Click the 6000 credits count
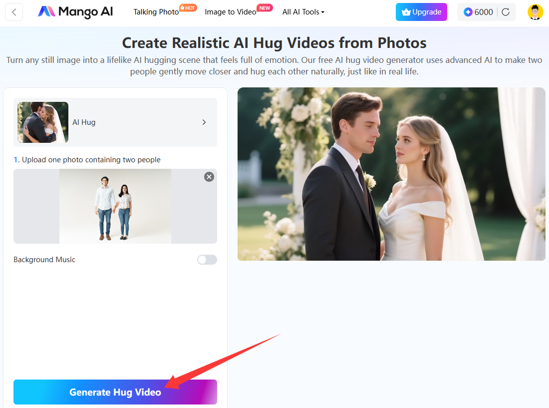This screenshot has width=549, height=408. click(x=484, y=12)
